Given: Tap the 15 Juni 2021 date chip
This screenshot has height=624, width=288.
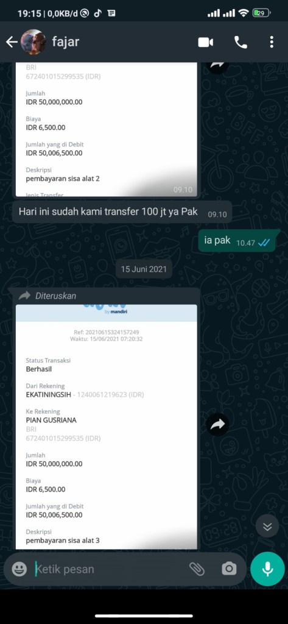Looking at the screenshot, I should [144, 269].
